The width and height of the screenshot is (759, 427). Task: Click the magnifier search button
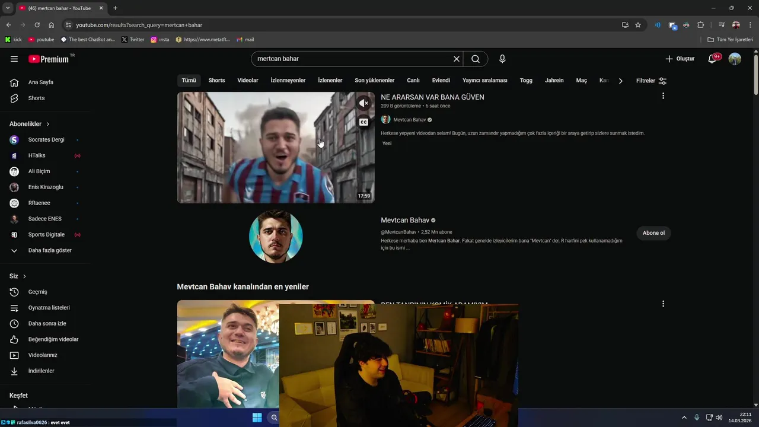point(476,59)
